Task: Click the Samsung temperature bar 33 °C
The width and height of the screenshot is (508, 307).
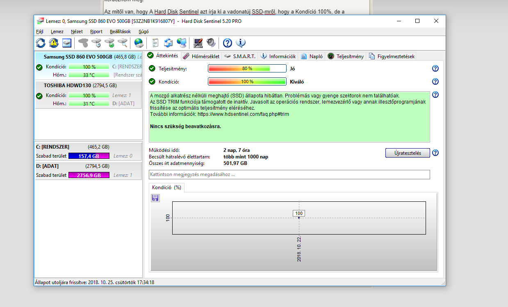Action: coord(89,75)
